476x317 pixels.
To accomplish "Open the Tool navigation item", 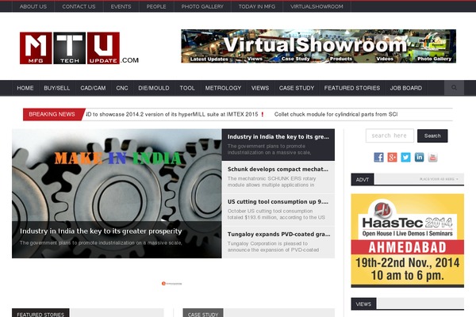I will (187, 88).
